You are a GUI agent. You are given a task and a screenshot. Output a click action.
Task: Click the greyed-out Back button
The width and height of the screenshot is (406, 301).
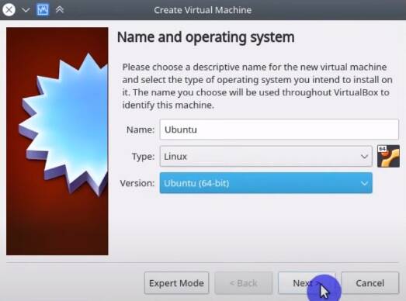pos(244,283)
